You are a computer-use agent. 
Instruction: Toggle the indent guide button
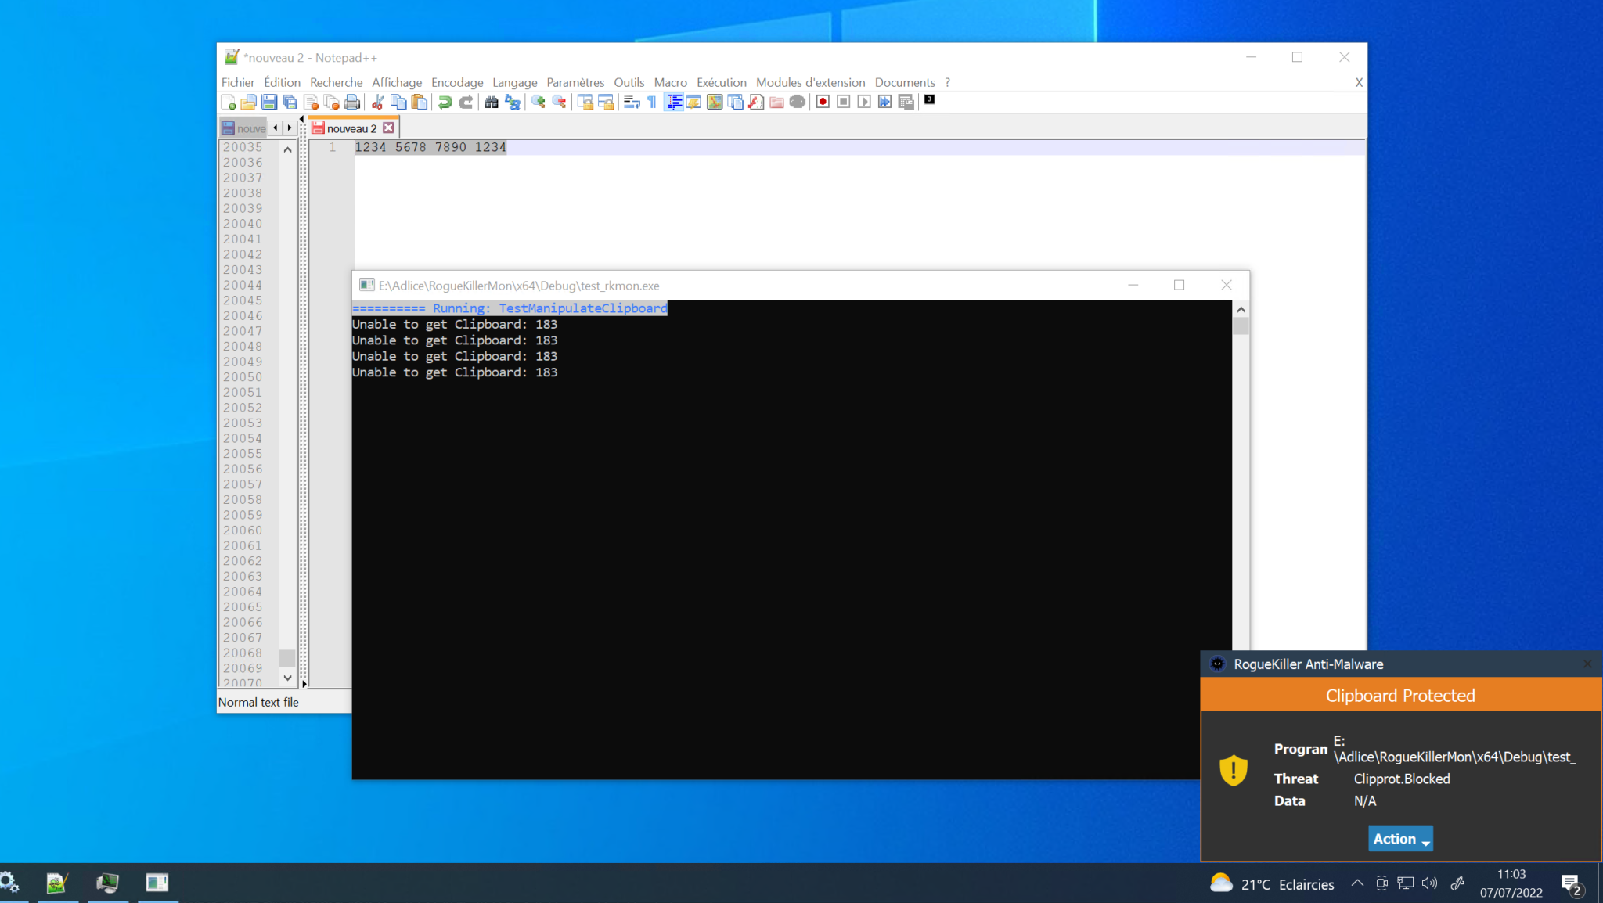673,102
